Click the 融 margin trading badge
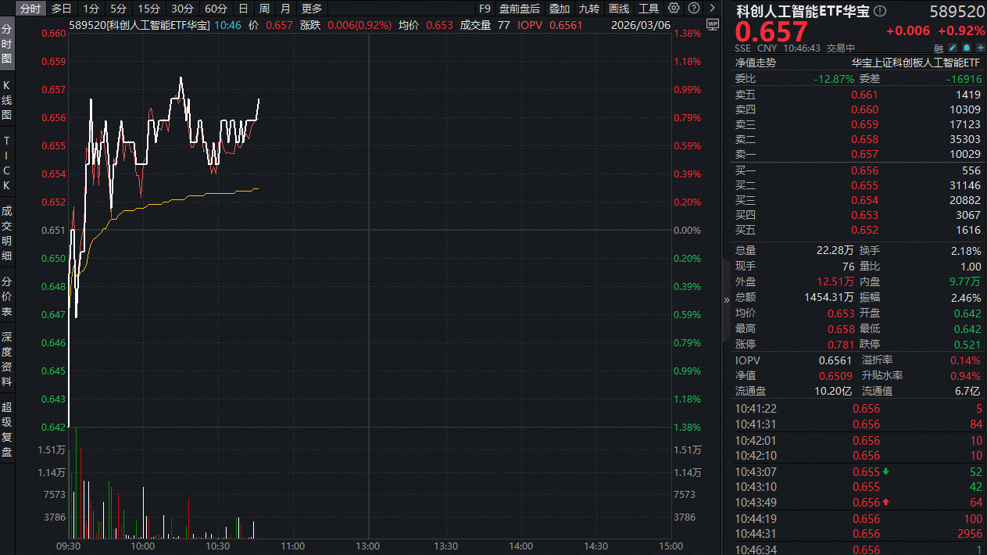Screen dimensions: 987x555 pos(939,48)
